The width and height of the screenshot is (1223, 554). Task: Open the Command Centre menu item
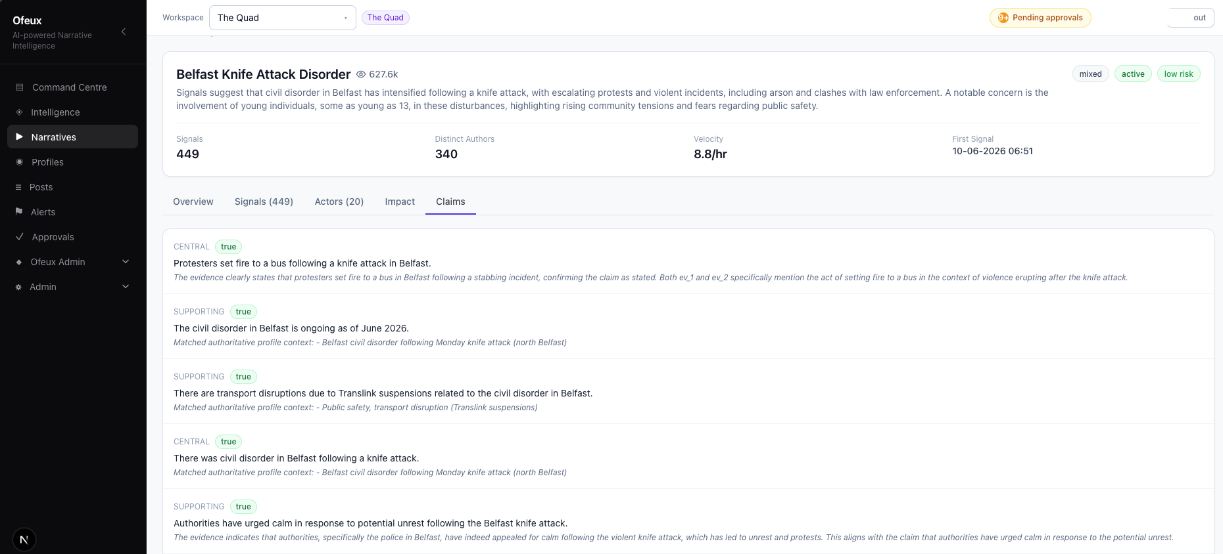point(72,87)
